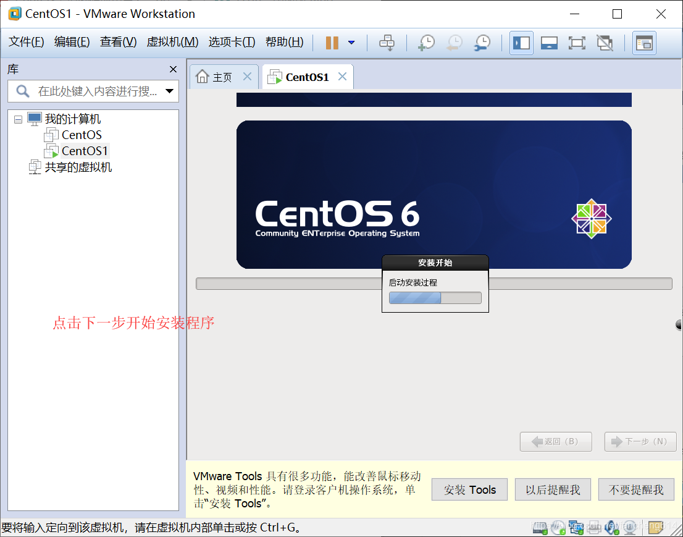Click the sound card status icon
The image size is (683, 537).
[611, 527]
